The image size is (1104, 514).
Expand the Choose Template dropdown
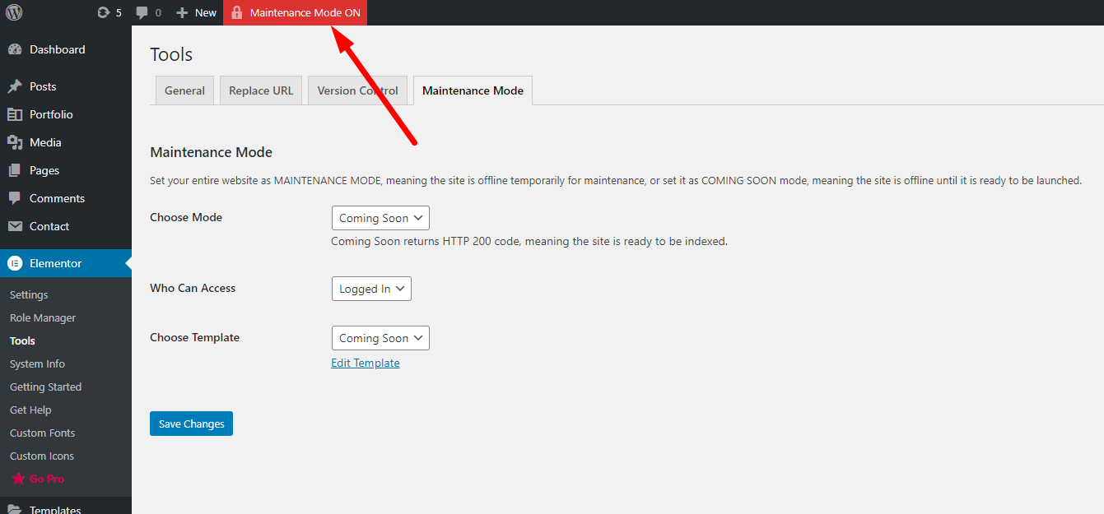pos(380,338)
